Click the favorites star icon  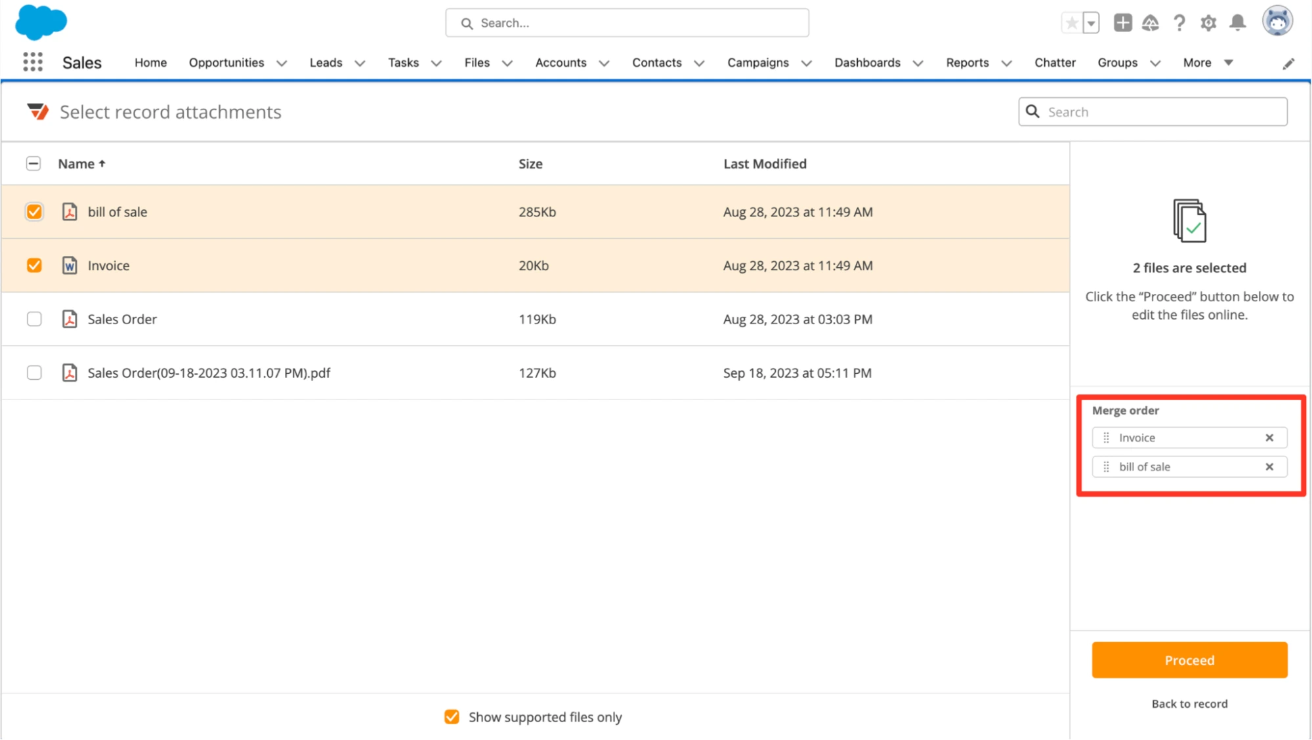1072,23
